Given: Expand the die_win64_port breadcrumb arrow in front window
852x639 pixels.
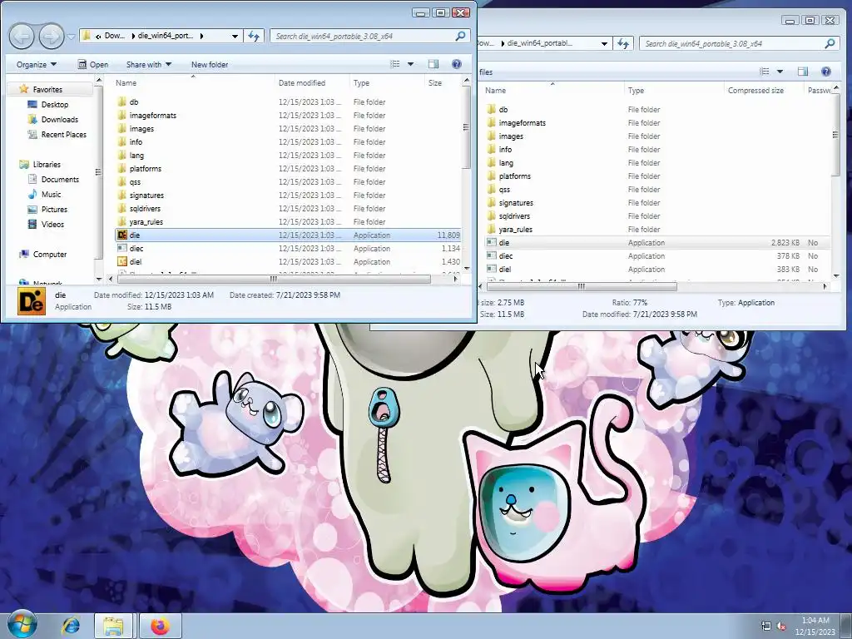Looking at the screenshot, I should point(201,36).
